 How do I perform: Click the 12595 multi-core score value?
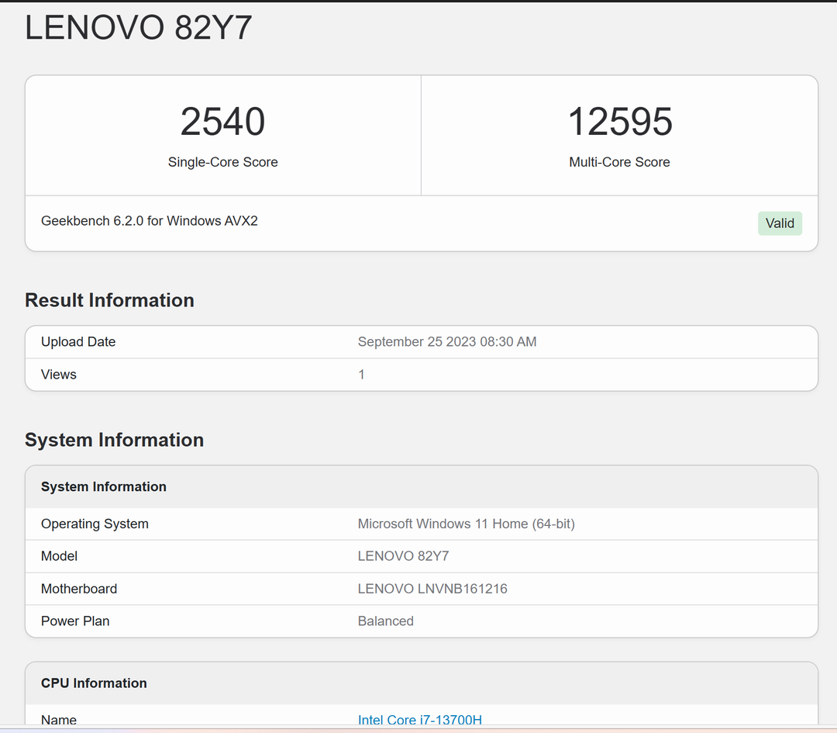[x=619, y=121]
